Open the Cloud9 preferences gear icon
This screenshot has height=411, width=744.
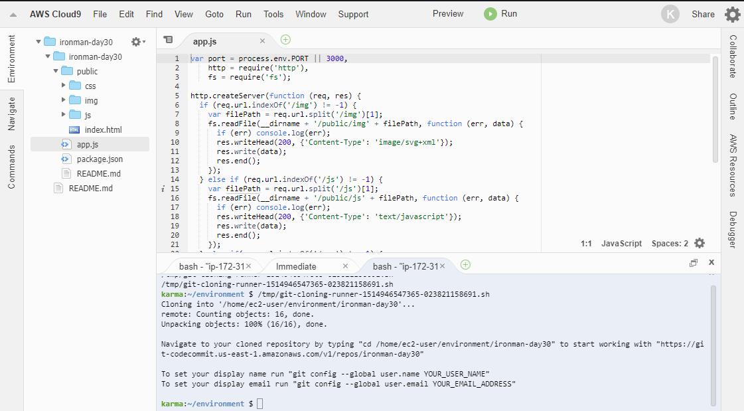pos(732,14)
